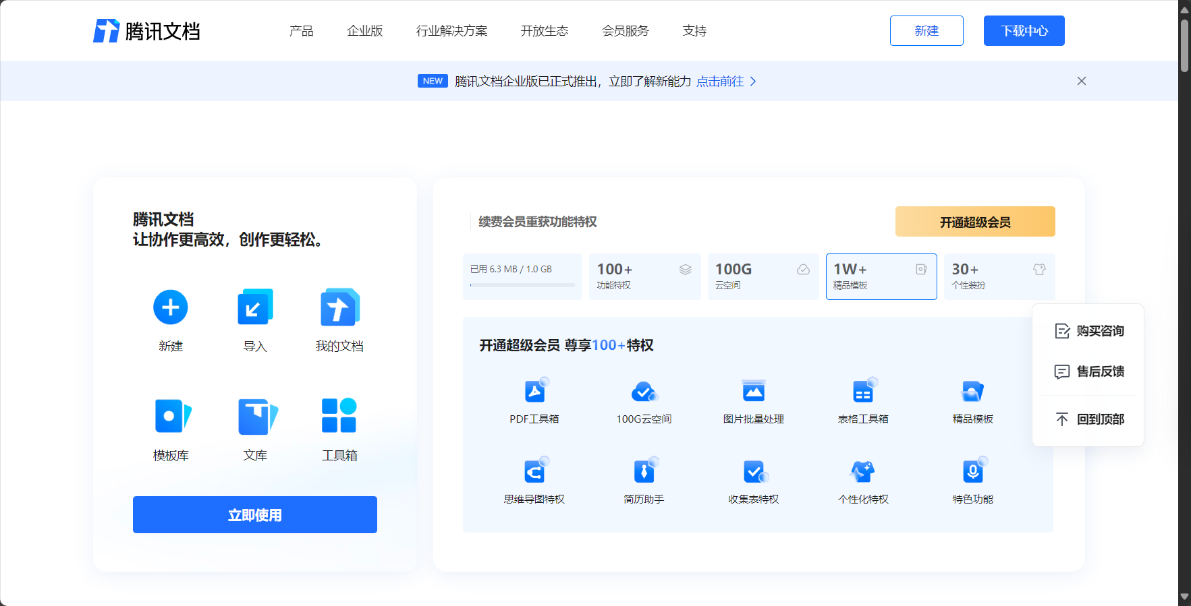Click the scrollbar down arrow
The height and width of the screenshot is (606, 1191).
tap(1184, 597)
